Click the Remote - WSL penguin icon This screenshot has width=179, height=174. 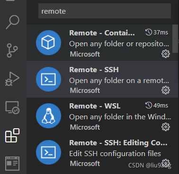48,116
